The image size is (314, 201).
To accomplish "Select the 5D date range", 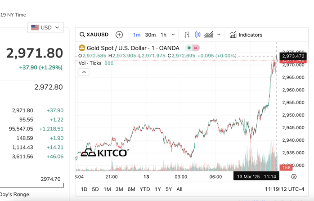I will pos(95,189).
